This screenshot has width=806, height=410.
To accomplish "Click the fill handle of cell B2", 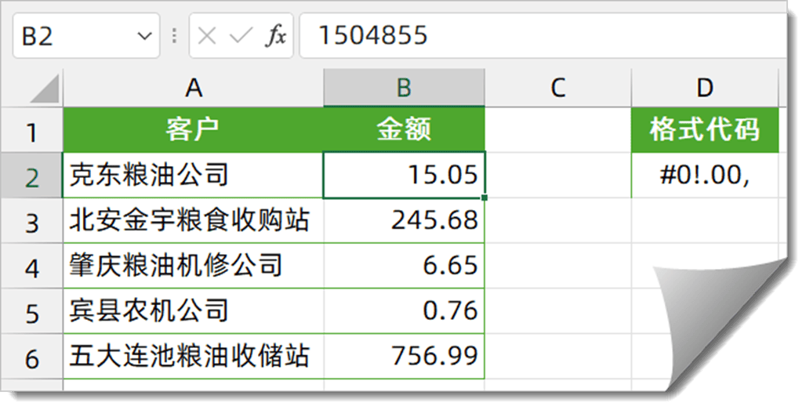I will [x=485, y=198].
